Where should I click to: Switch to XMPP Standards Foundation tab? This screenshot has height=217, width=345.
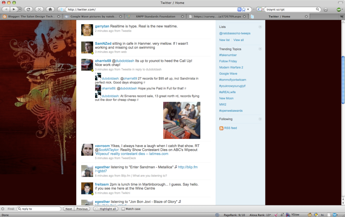[155, 16]
